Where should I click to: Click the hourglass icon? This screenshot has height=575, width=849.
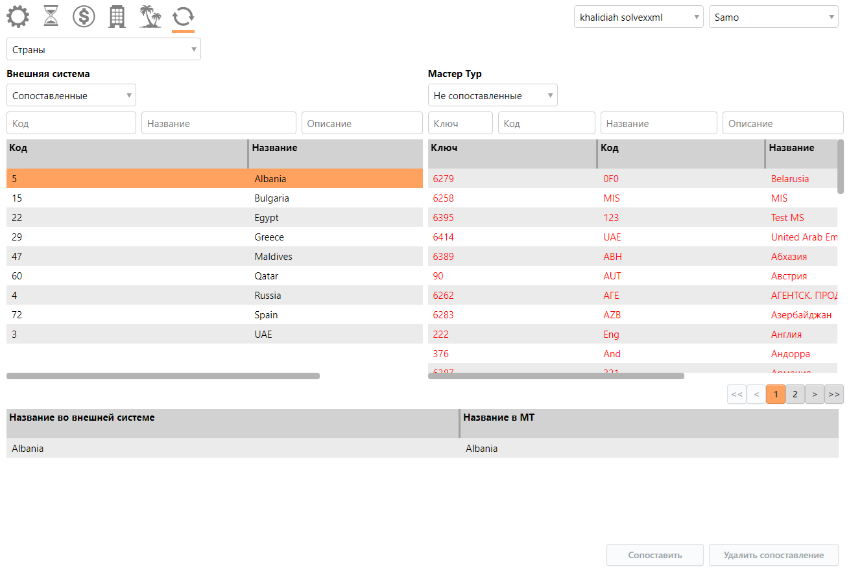coord(51,16)
